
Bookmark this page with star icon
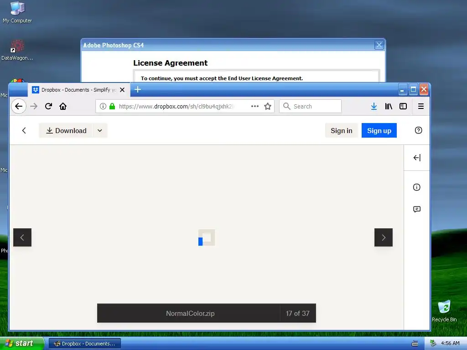[x=268, y=106]
